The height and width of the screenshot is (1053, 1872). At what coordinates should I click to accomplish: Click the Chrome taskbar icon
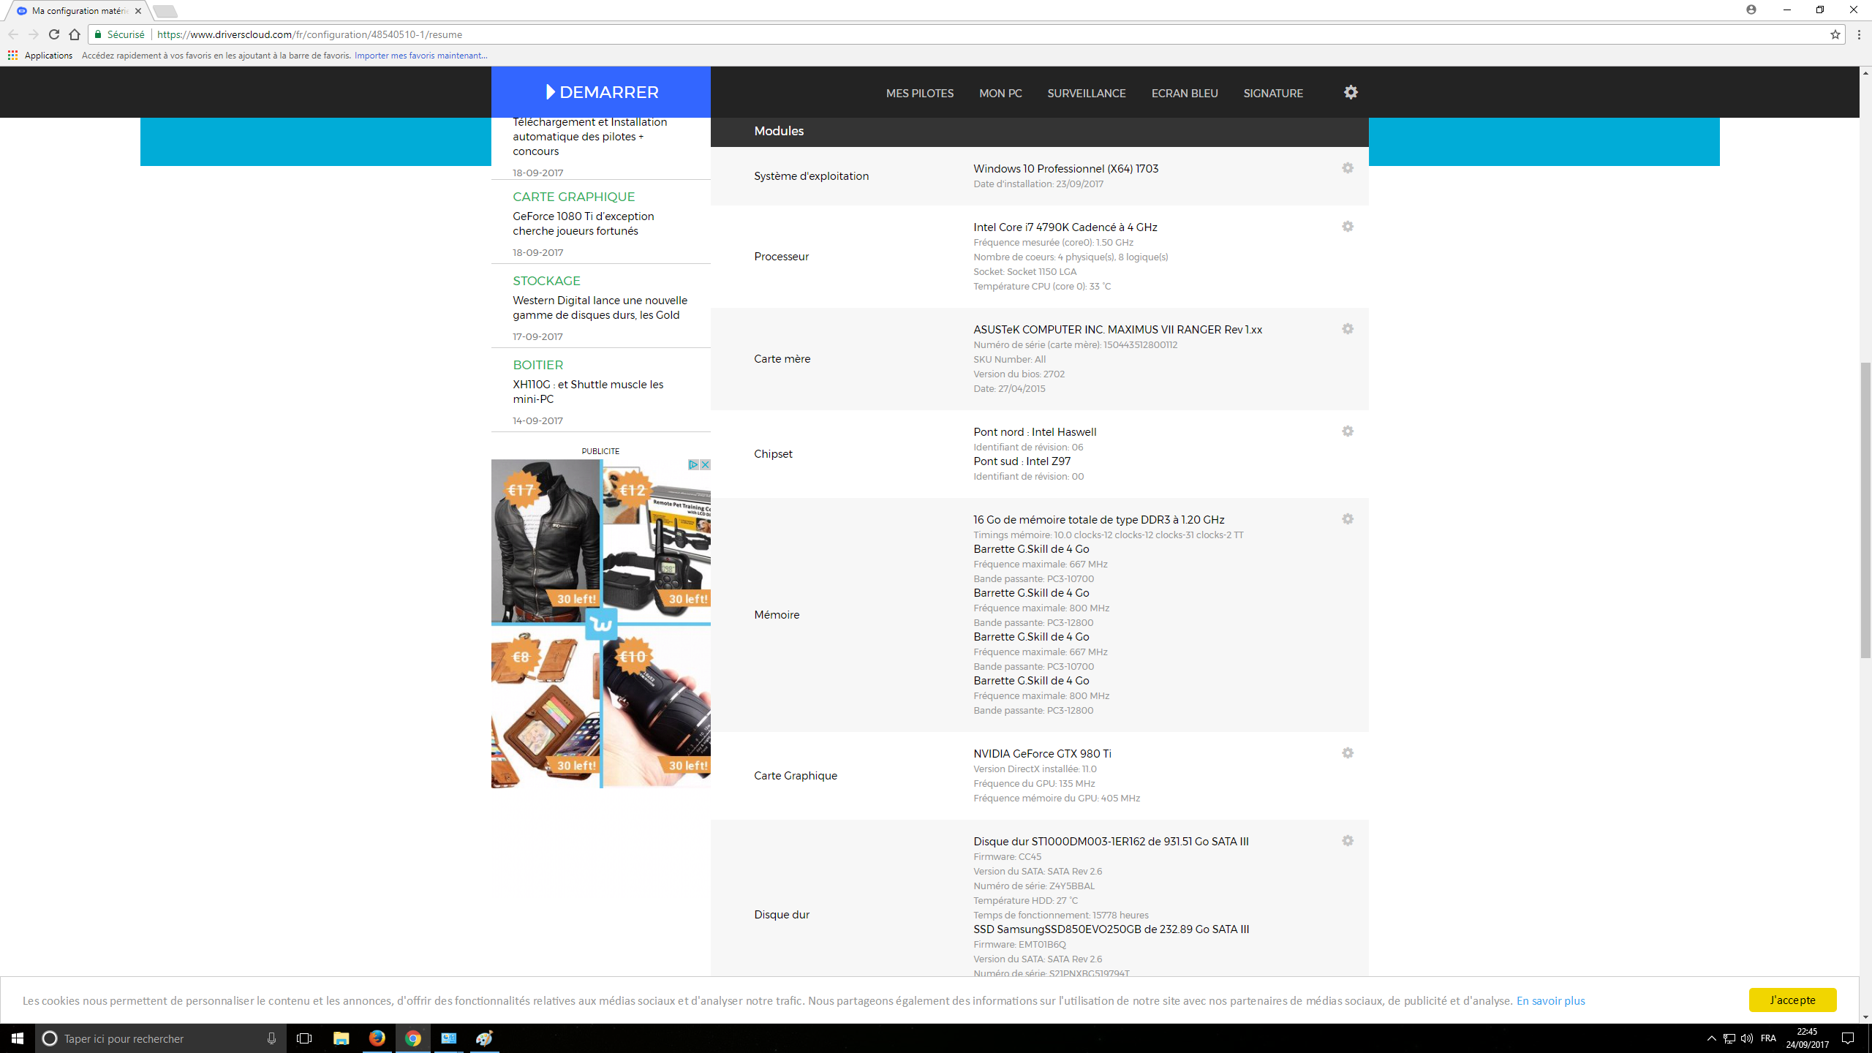tap(413, 1038)
